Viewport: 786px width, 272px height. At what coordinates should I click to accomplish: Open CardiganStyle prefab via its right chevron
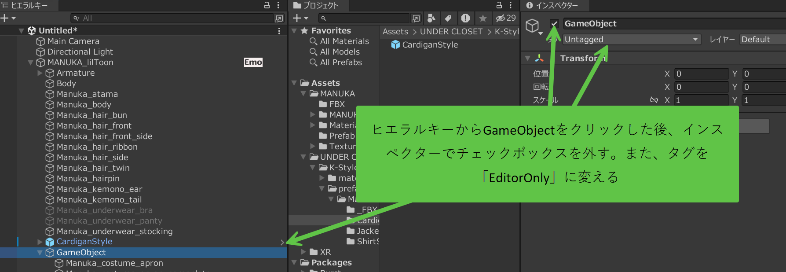click(x=282, y=242)
